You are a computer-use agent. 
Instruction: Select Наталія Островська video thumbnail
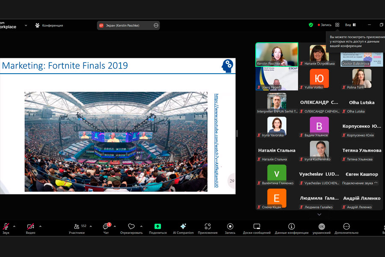coord(319,54)
